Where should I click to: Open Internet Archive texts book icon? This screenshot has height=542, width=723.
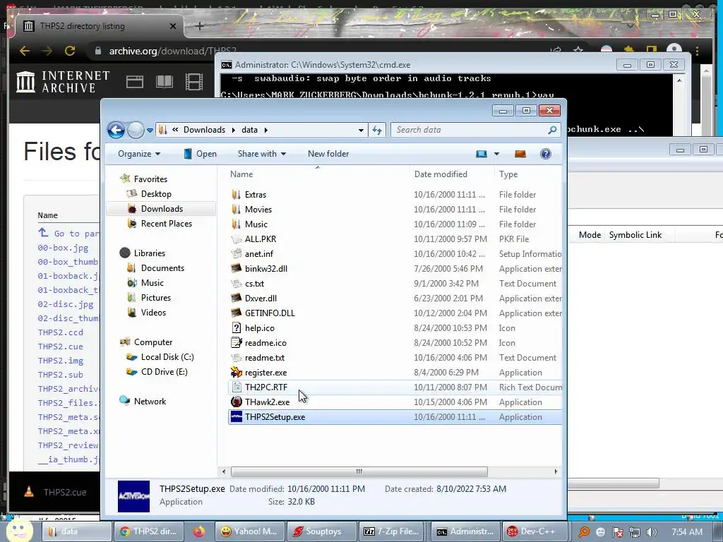click(x=164, y=82)
